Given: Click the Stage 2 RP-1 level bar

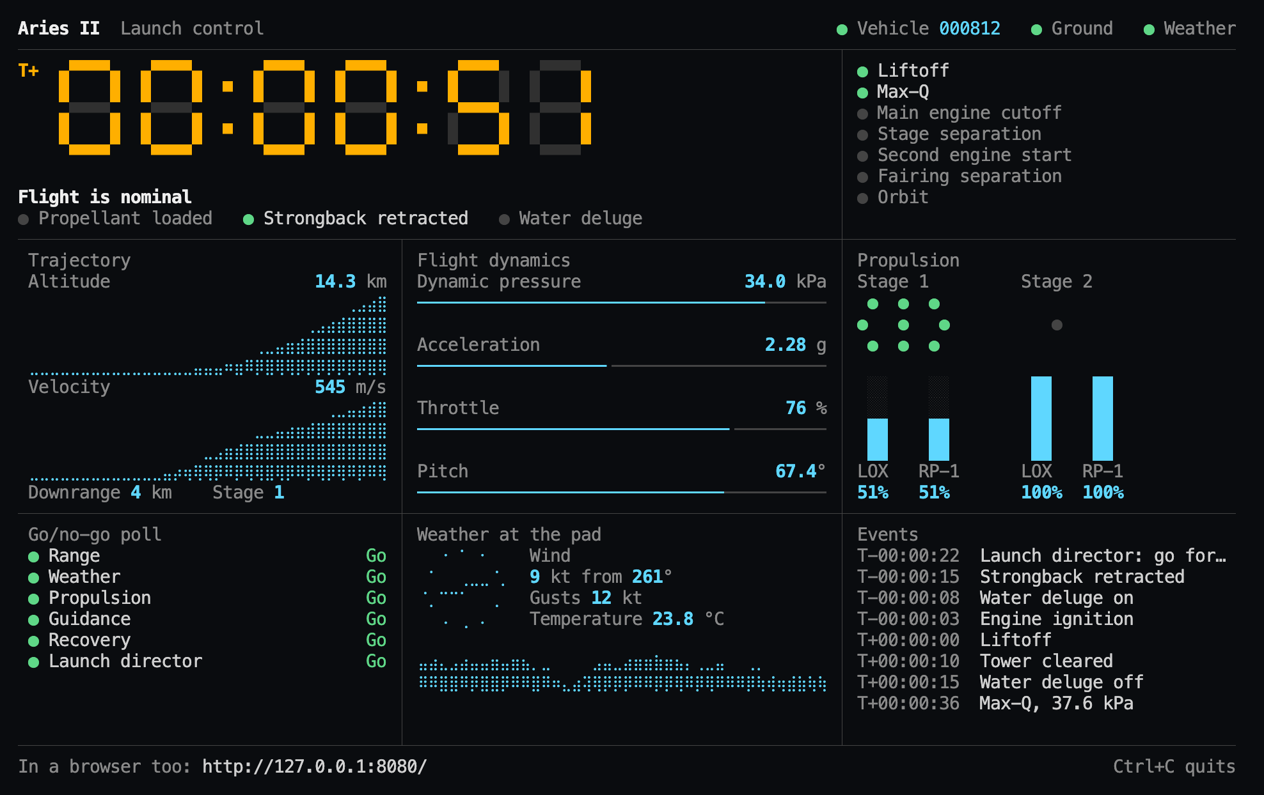Looking at the screenshot, I should pyautogui.click(x=1103, y=419).
